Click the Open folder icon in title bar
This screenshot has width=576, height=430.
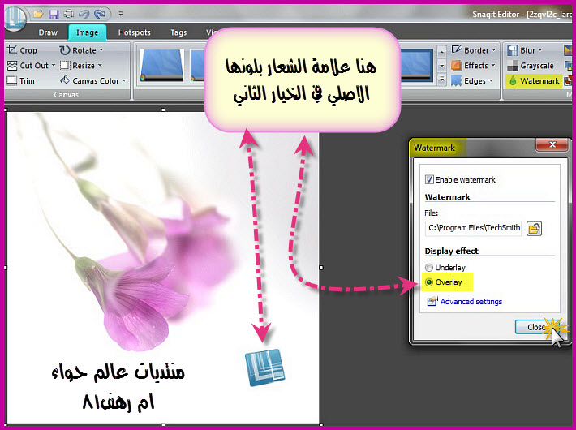37,14
